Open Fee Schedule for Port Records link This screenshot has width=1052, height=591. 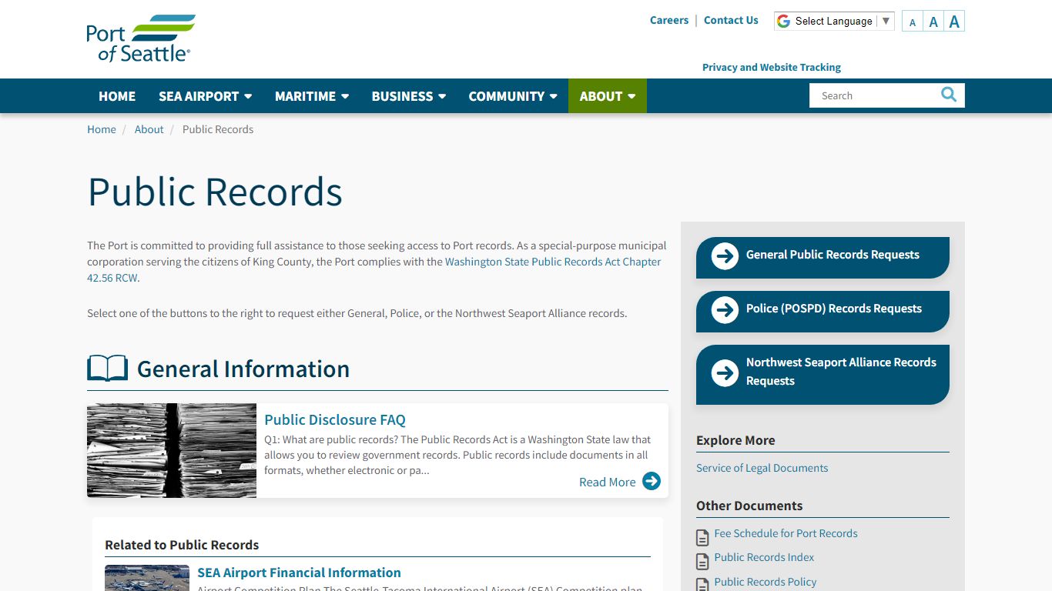tap(786, 533)
